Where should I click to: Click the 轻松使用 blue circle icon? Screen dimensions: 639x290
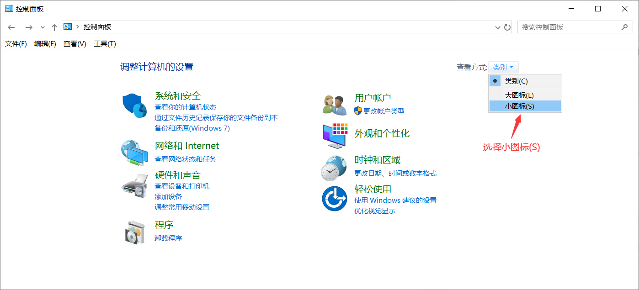335,199
